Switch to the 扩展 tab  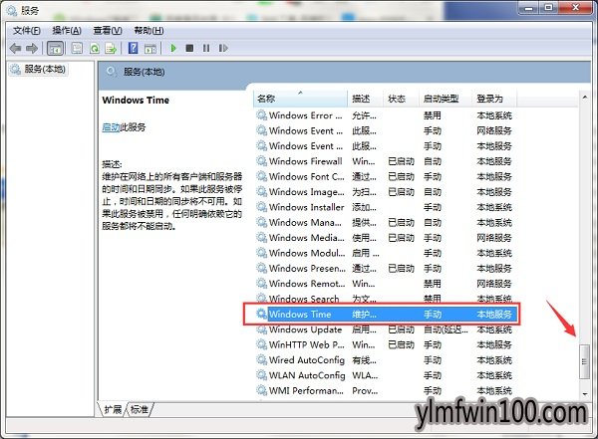click(x=113, y=410)
